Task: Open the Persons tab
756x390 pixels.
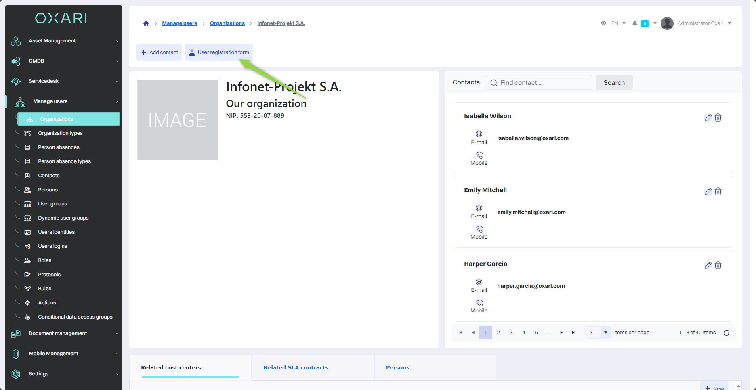Action: (397, 367)
